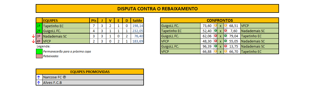
Task: Select the EQUIPES PROMOVIDAS header
Action: coord(90,72)
